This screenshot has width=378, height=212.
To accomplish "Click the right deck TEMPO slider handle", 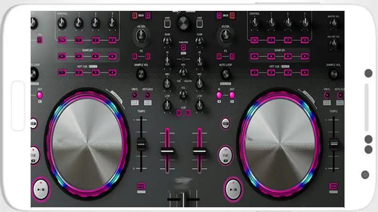I will (334, 144).
